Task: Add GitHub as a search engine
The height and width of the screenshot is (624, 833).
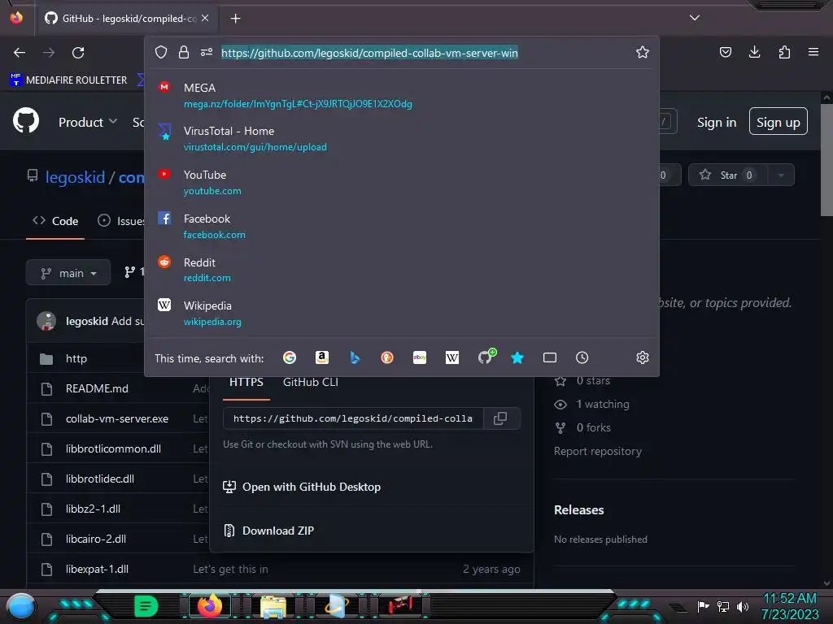Action: [486, 357]
